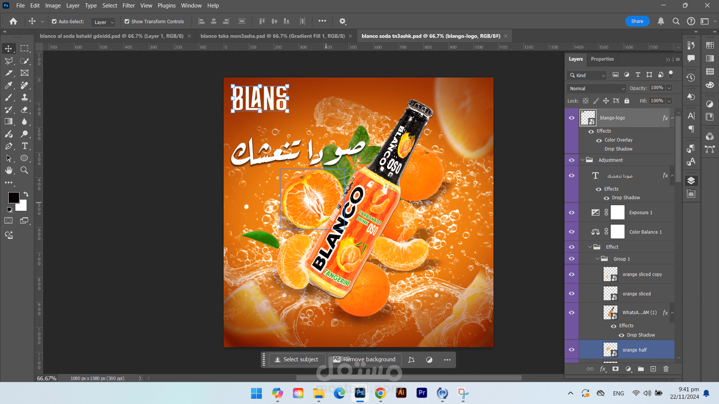Toggle the Auto-Select checkbox
Image resolution: width=719 pixels, height=404 pixels.
[54, 22]
